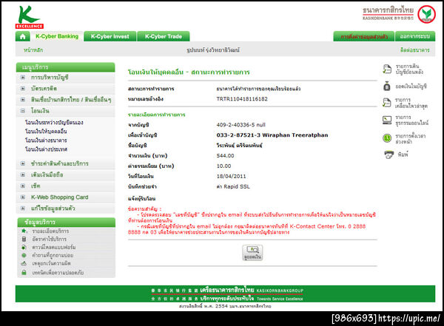Click ออกจากระบบ logout tab
Viewport: 444px width, 326px height.
tap(415, 37)
